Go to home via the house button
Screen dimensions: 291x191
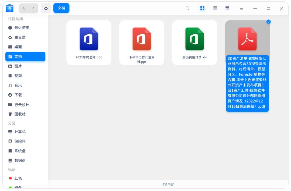point(46,8)
